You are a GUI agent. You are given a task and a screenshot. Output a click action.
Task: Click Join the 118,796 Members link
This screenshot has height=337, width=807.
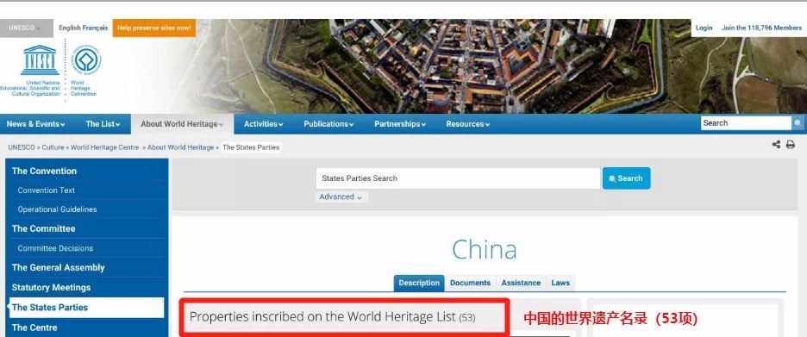coord(761,28)
